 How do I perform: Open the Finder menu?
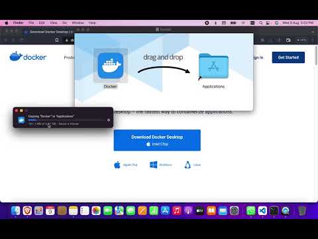pos(18,23)
